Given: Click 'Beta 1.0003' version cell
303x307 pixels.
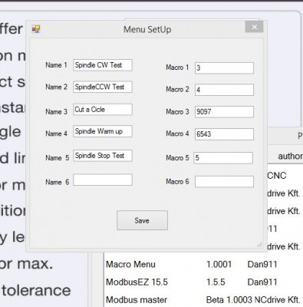Looking at the screenshot, I should [x=229, y=299].
